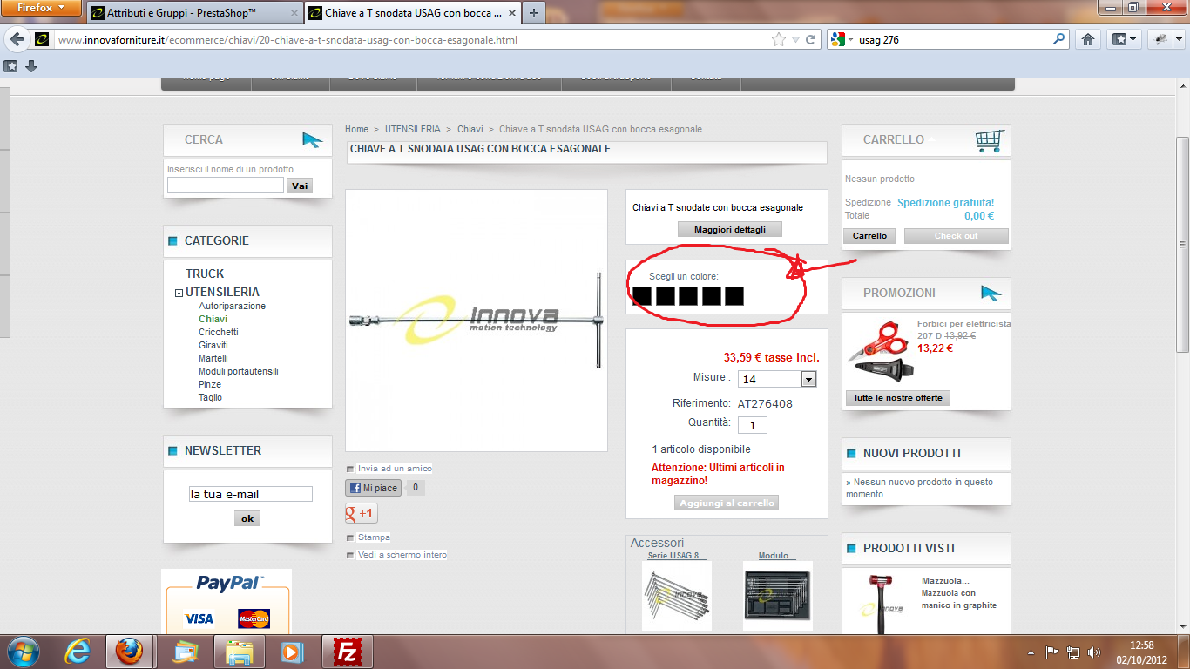
Task: Open Pinze subcategory in sidebar
Action: click(x=210, y=384)
